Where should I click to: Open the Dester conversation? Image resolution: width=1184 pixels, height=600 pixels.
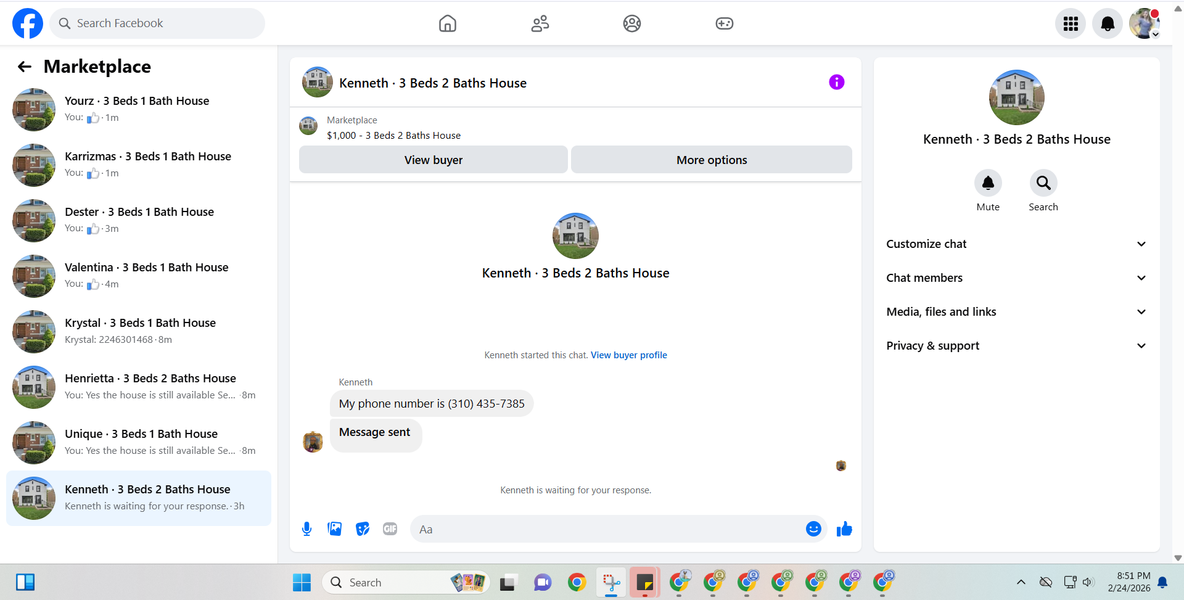pos(139,221)
